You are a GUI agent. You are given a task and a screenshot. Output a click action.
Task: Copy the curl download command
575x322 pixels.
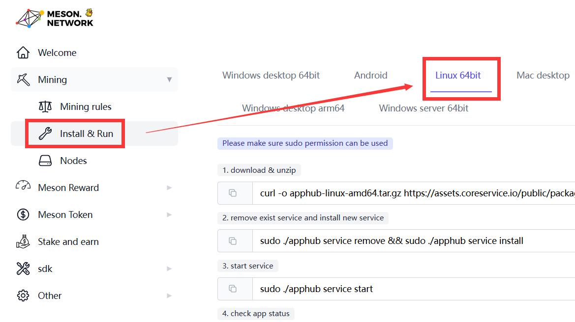[x=233, y=193]
